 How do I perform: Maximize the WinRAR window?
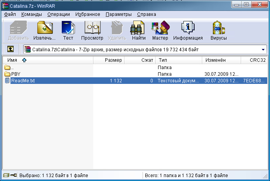coord(246,5)
